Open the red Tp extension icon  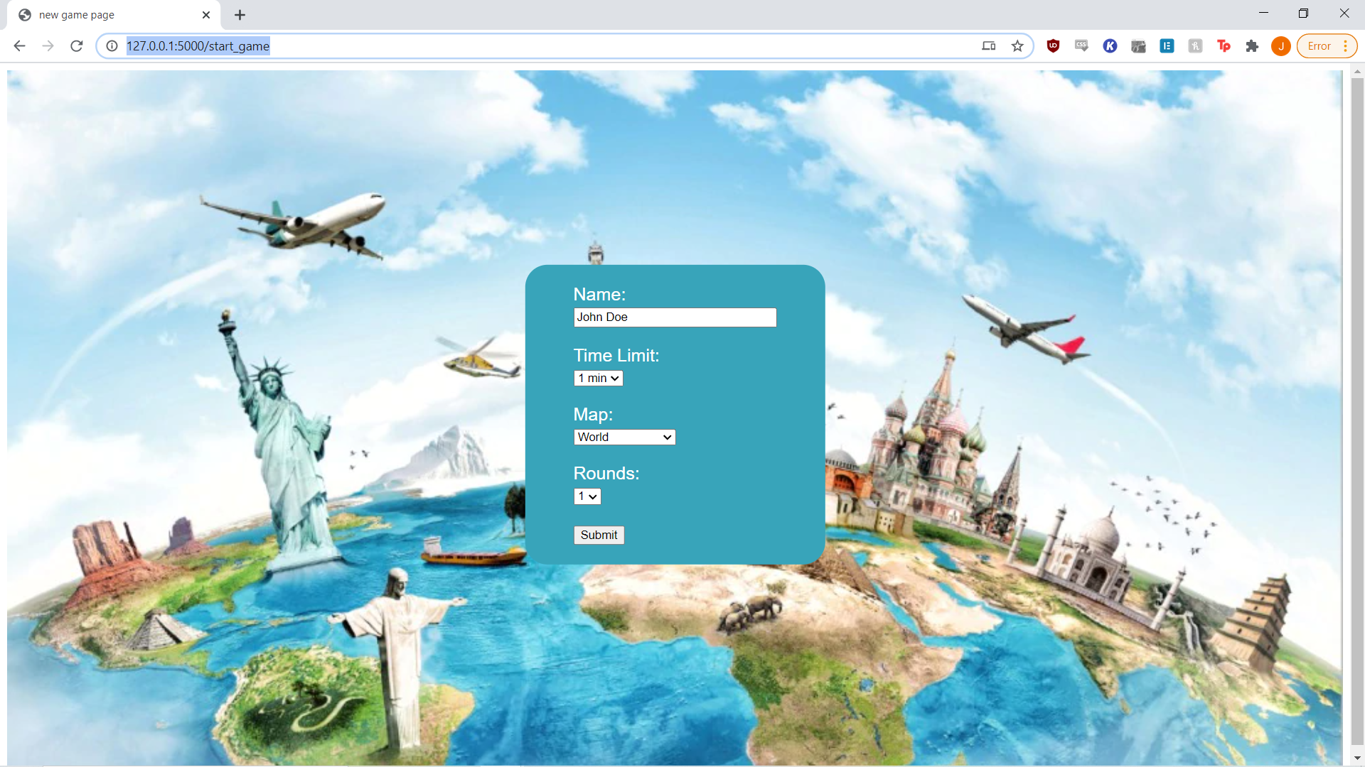(x=1224, y=46)
